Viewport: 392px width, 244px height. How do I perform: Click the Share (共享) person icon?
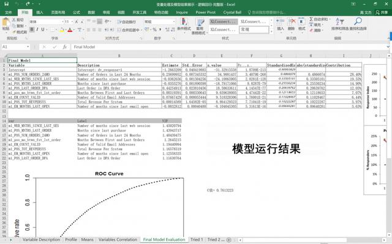[377, 12]
